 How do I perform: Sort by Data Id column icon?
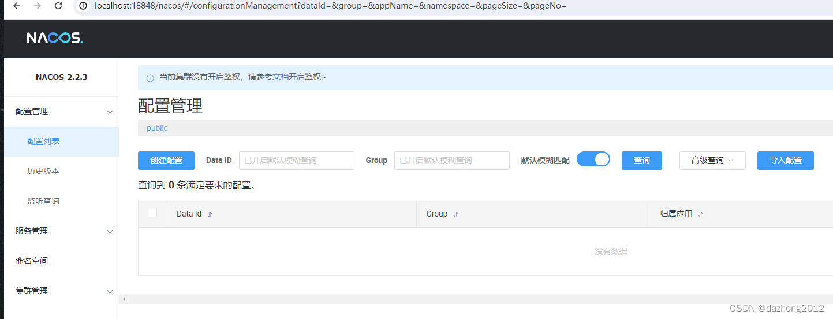pyautogui.click(x=210, y=214)
